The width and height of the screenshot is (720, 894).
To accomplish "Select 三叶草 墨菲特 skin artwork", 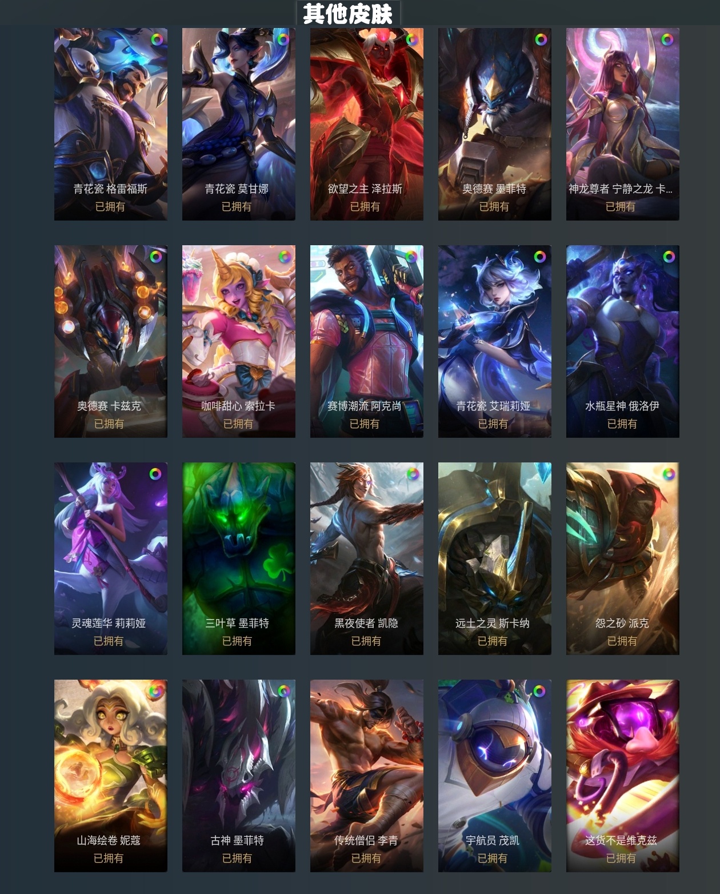I will [x=239, y=558].
